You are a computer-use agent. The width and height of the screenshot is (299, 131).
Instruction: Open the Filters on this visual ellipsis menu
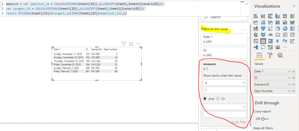pos(245,29)
